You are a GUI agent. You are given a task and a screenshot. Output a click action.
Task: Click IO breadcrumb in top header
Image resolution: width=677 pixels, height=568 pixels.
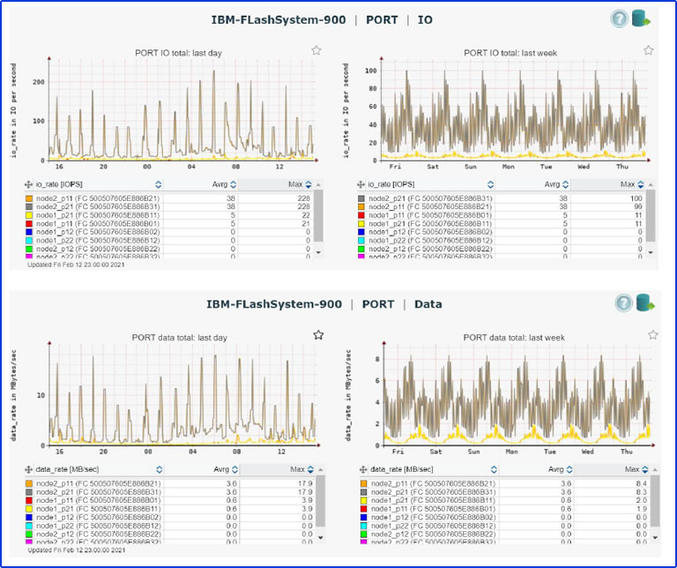(425, 20)
